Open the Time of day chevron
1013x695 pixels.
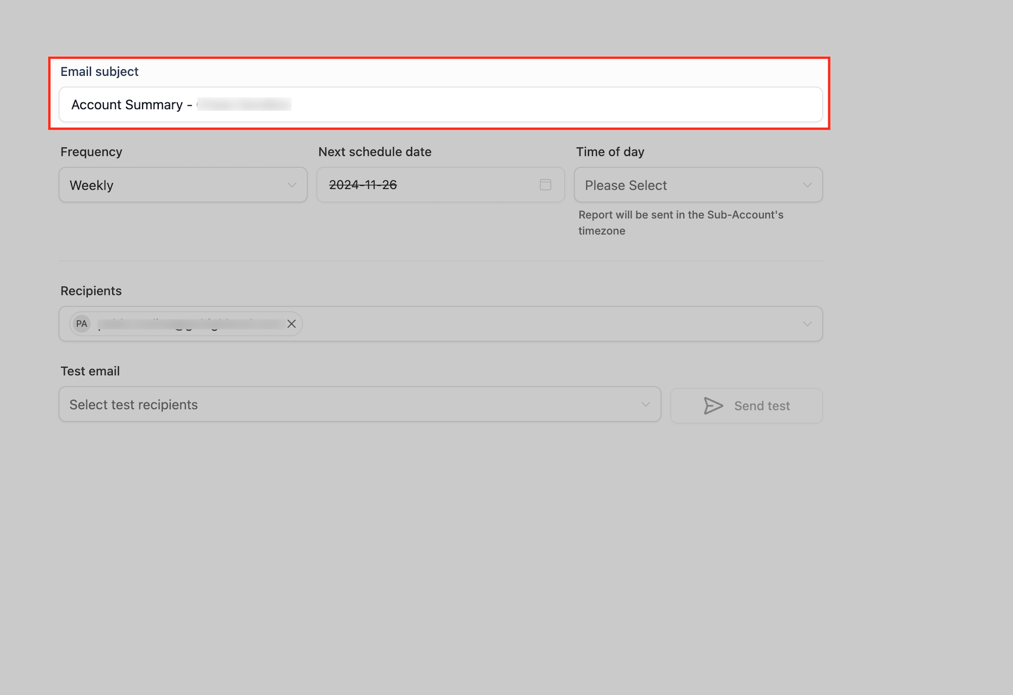pos(807,185)
